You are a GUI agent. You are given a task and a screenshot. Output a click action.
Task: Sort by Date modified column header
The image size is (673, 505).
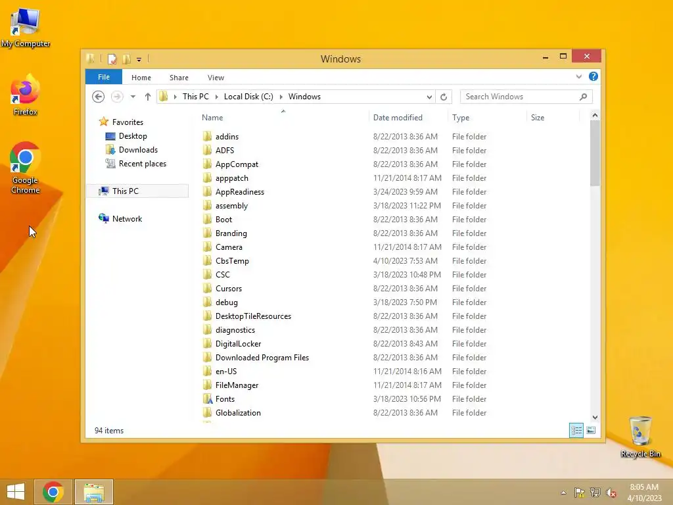[408, 117]
